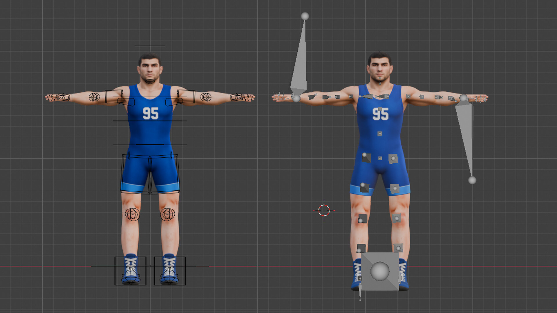The width and height of the screenshot is (557, 313).
Task: Select the circular knee control on the screen-right leg
Action: (x=168, y=214)
